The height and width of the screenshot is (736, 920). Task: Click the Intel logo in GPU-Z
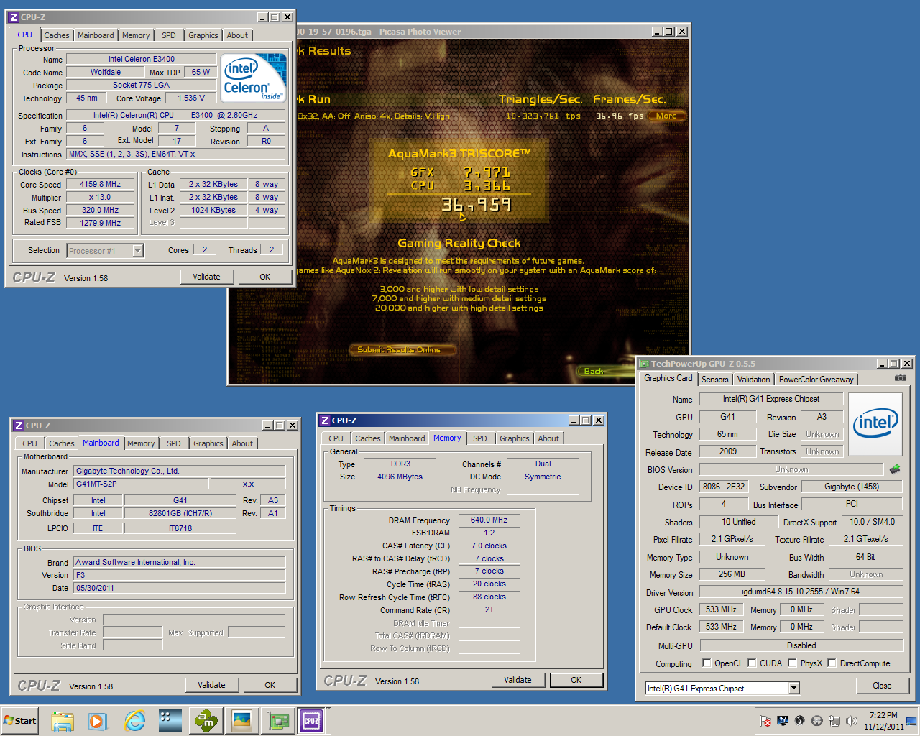(x=875, y=423)
